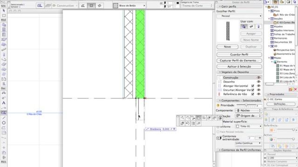Click the Definições... button in Navigator
The image size is (298, 167).
point(280,104)
